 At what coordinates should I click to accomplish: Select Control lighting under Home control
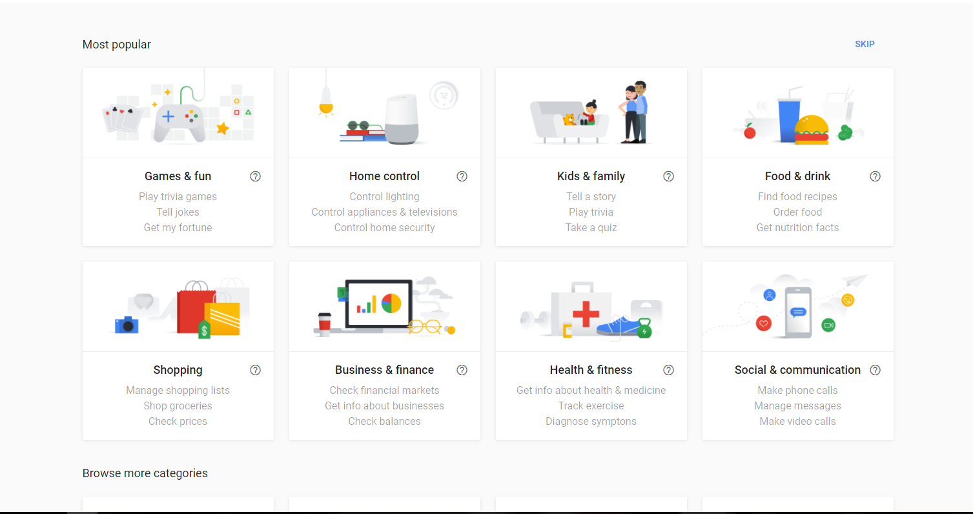coord(384,196)
